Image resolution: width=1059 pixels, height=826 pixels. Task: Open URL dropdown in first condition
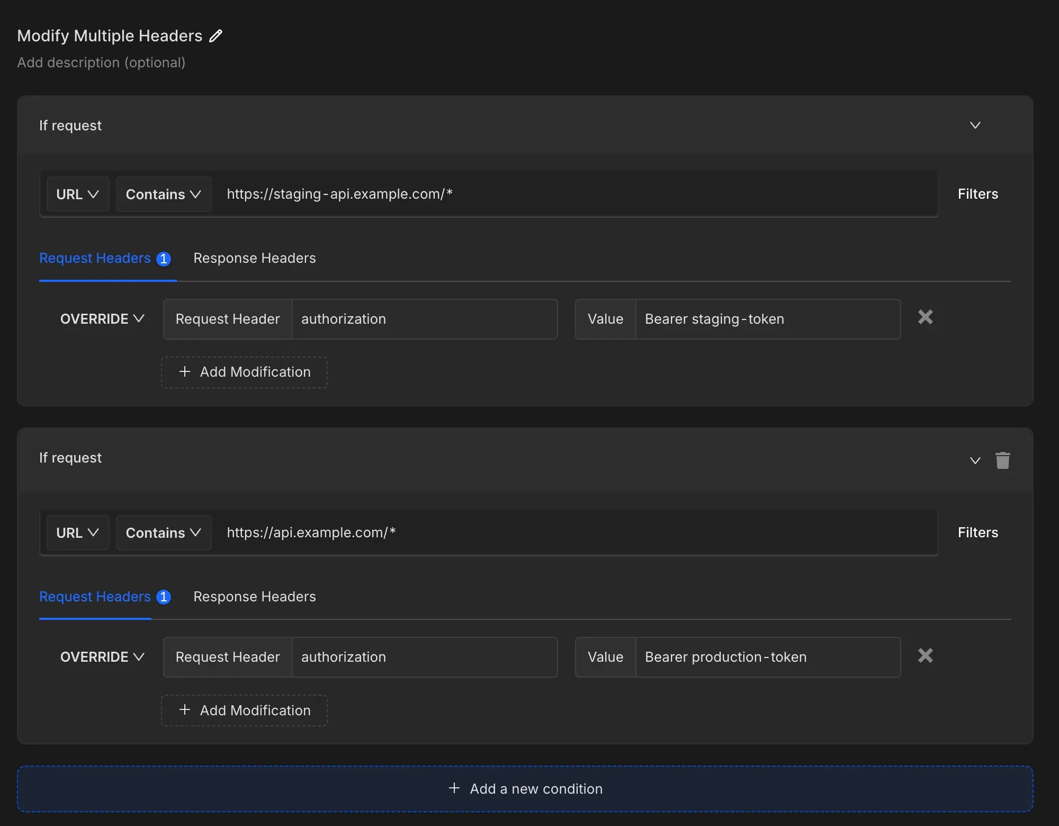[77, 194]
